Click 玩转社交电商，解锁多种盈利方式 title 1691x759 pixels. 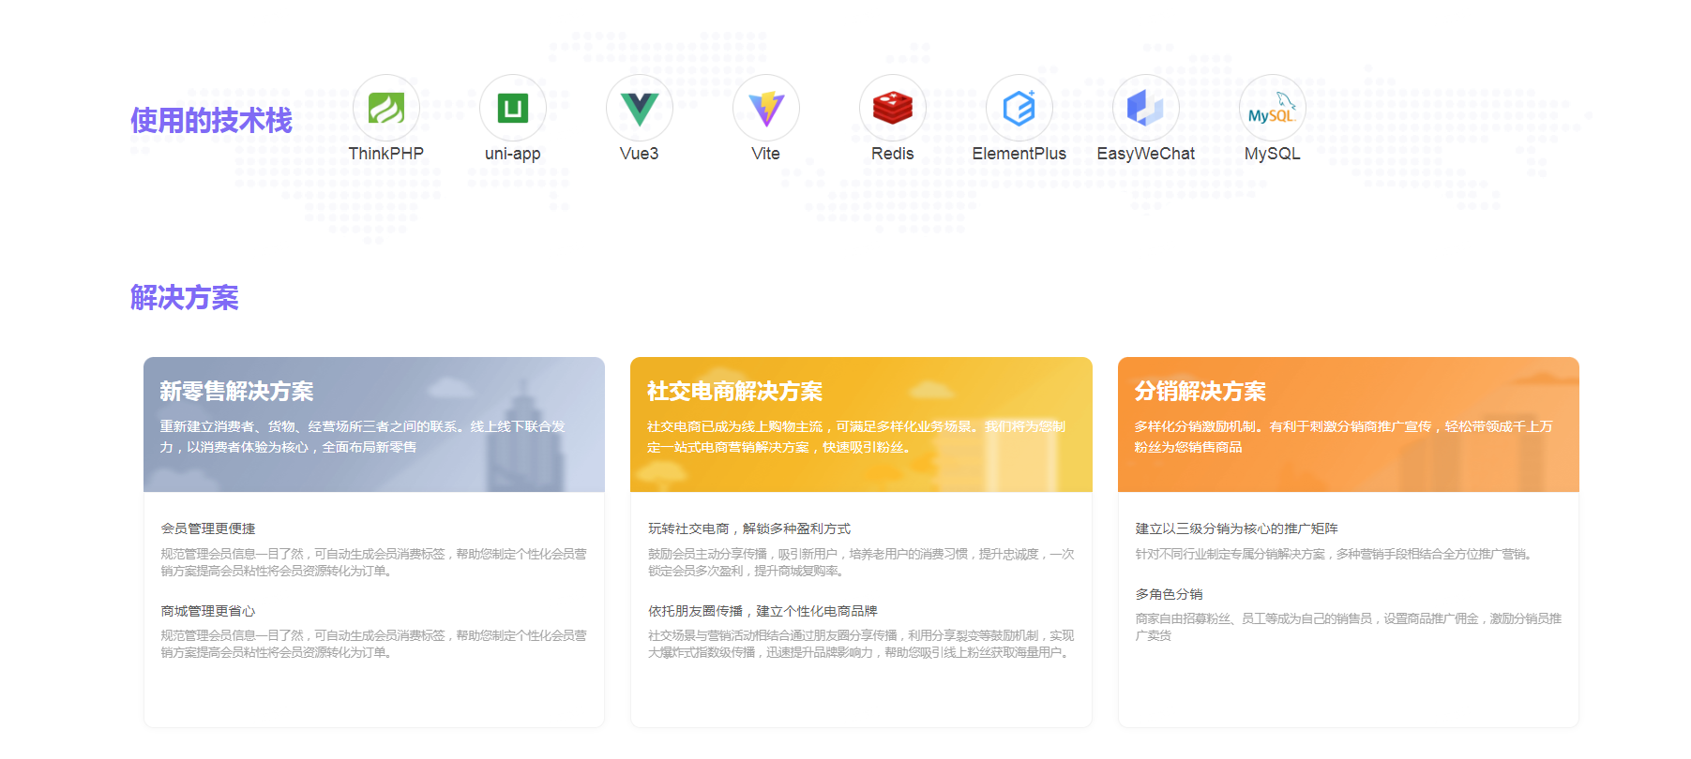(x=748, y=528)
